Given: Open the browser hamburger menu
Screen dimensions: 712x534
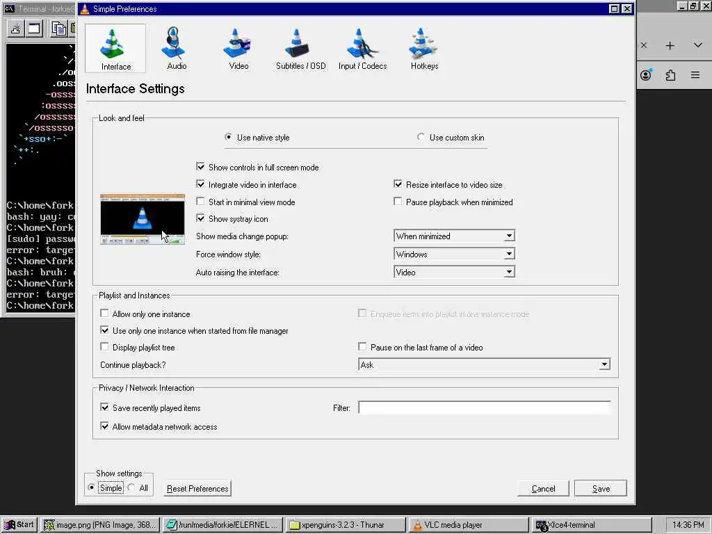Looking at the screenshot, I should coord(695,75).
